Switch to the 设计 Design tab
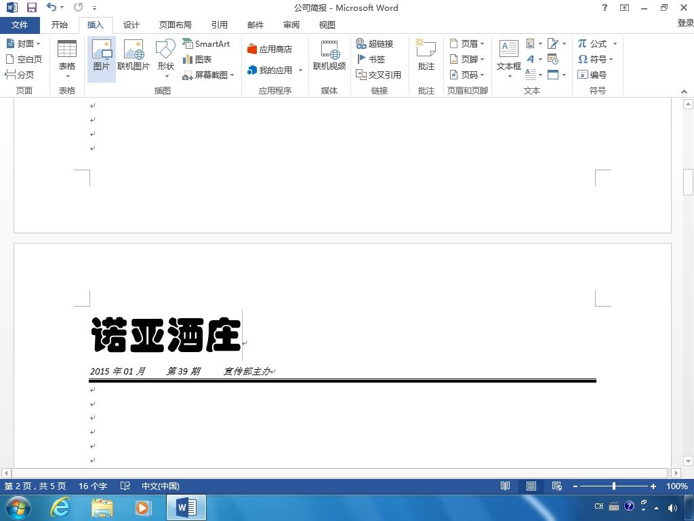Viewport: 694px width, 521px height. pos(131,25)
